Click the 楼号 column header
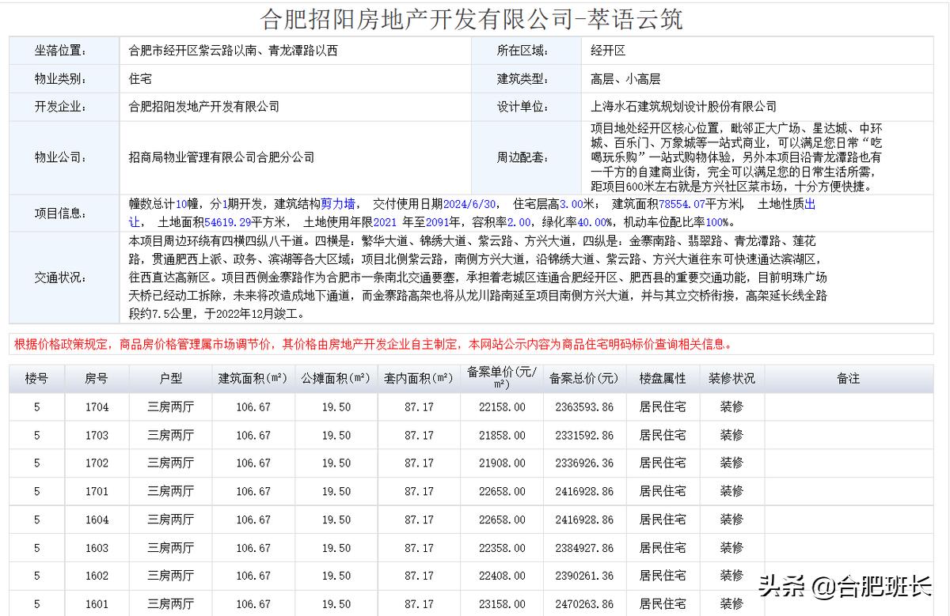The image size is (950, 616). [36, 379]
